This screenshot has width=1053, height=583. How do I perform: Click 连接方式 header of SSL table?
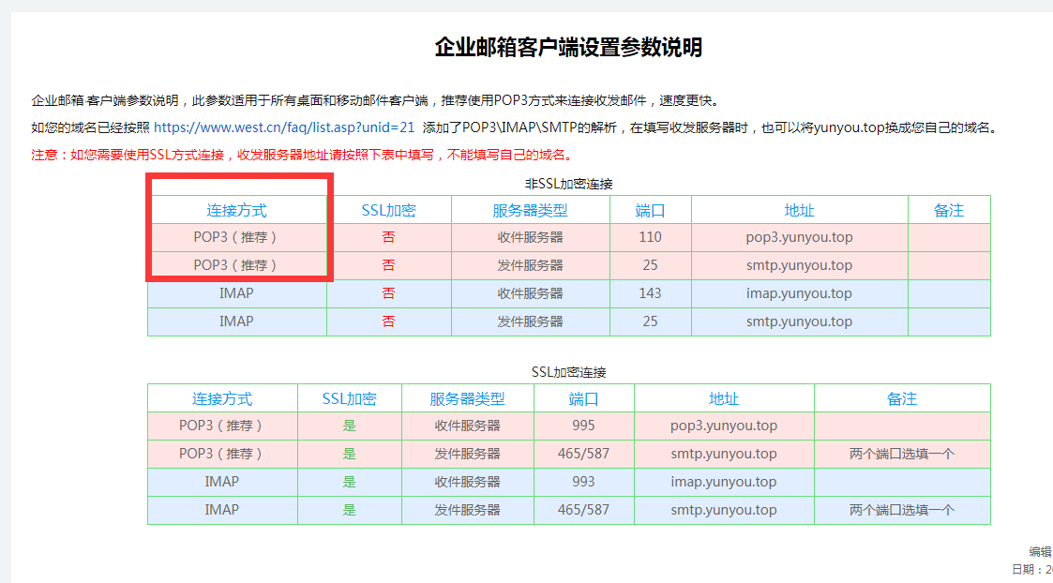click(x=222, y=398)
